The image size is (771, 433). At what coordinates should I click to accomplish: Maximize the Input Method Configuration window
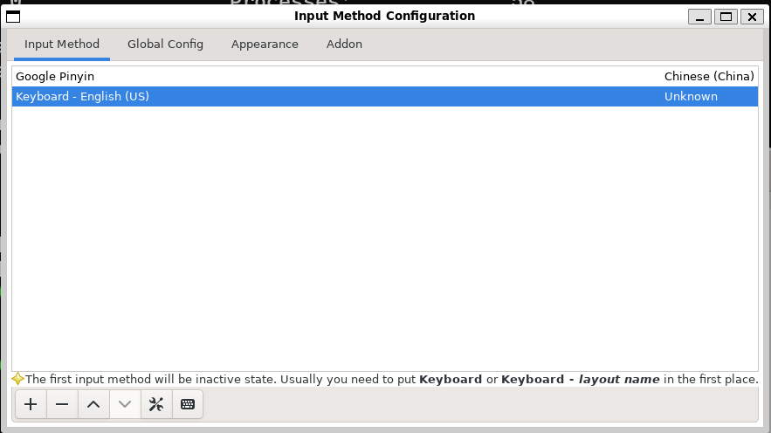click(x=726, y=17)
